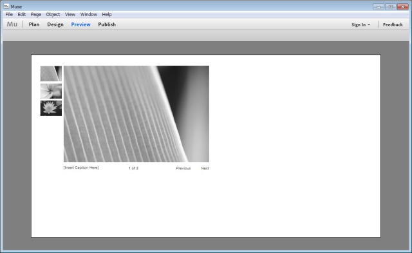412x253 pixels.
Task: Click the Muse app icon in title bar
Action: click(6, 6)
